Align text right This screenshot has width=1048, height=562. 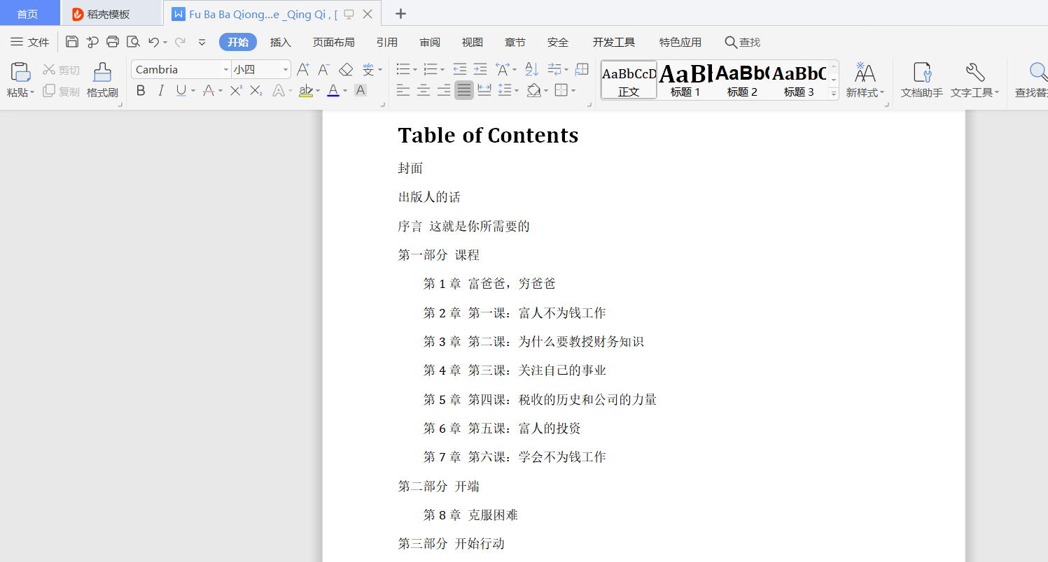[444, 90]
